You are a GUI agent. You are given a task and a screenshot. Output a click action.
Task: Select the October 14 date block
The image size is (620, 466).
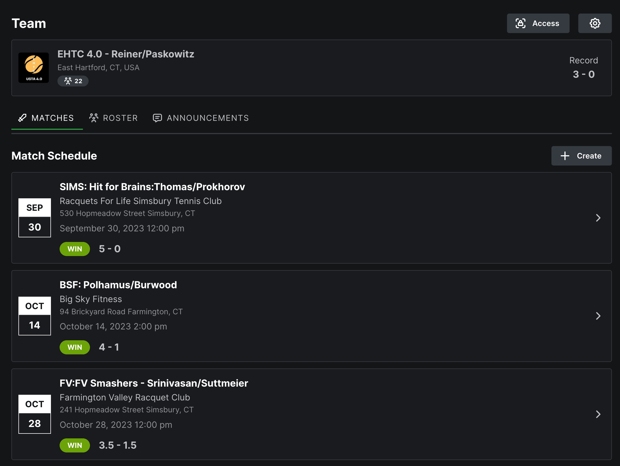point(34,316)
